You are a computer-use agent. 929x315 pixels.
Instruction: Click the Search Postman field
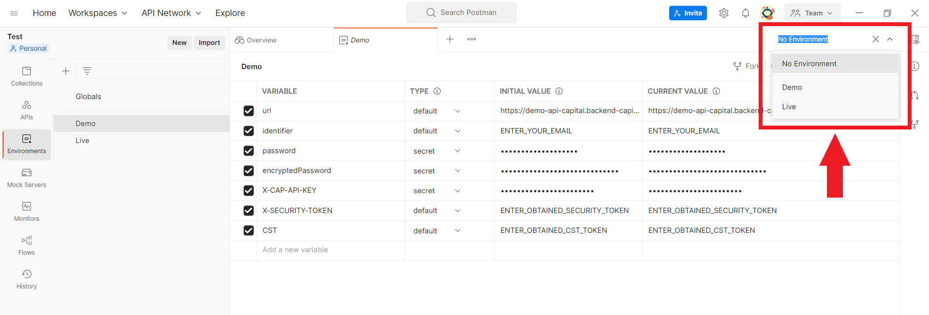point(461,13)
